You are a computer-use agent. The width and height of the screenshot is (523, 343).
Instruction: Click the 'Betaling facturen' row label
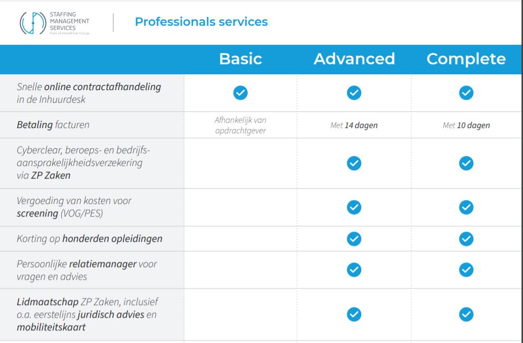[x=53, y=125]
